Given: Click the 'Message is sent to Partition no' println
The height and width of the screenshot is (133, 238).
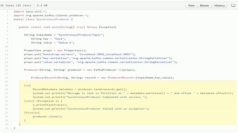Looking at the screenshot, I should click(x=133, y=93).
